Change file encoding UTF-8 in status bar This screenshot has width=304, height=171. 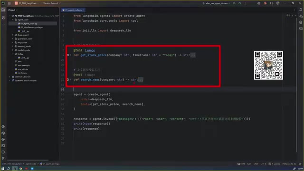(263, 164)
